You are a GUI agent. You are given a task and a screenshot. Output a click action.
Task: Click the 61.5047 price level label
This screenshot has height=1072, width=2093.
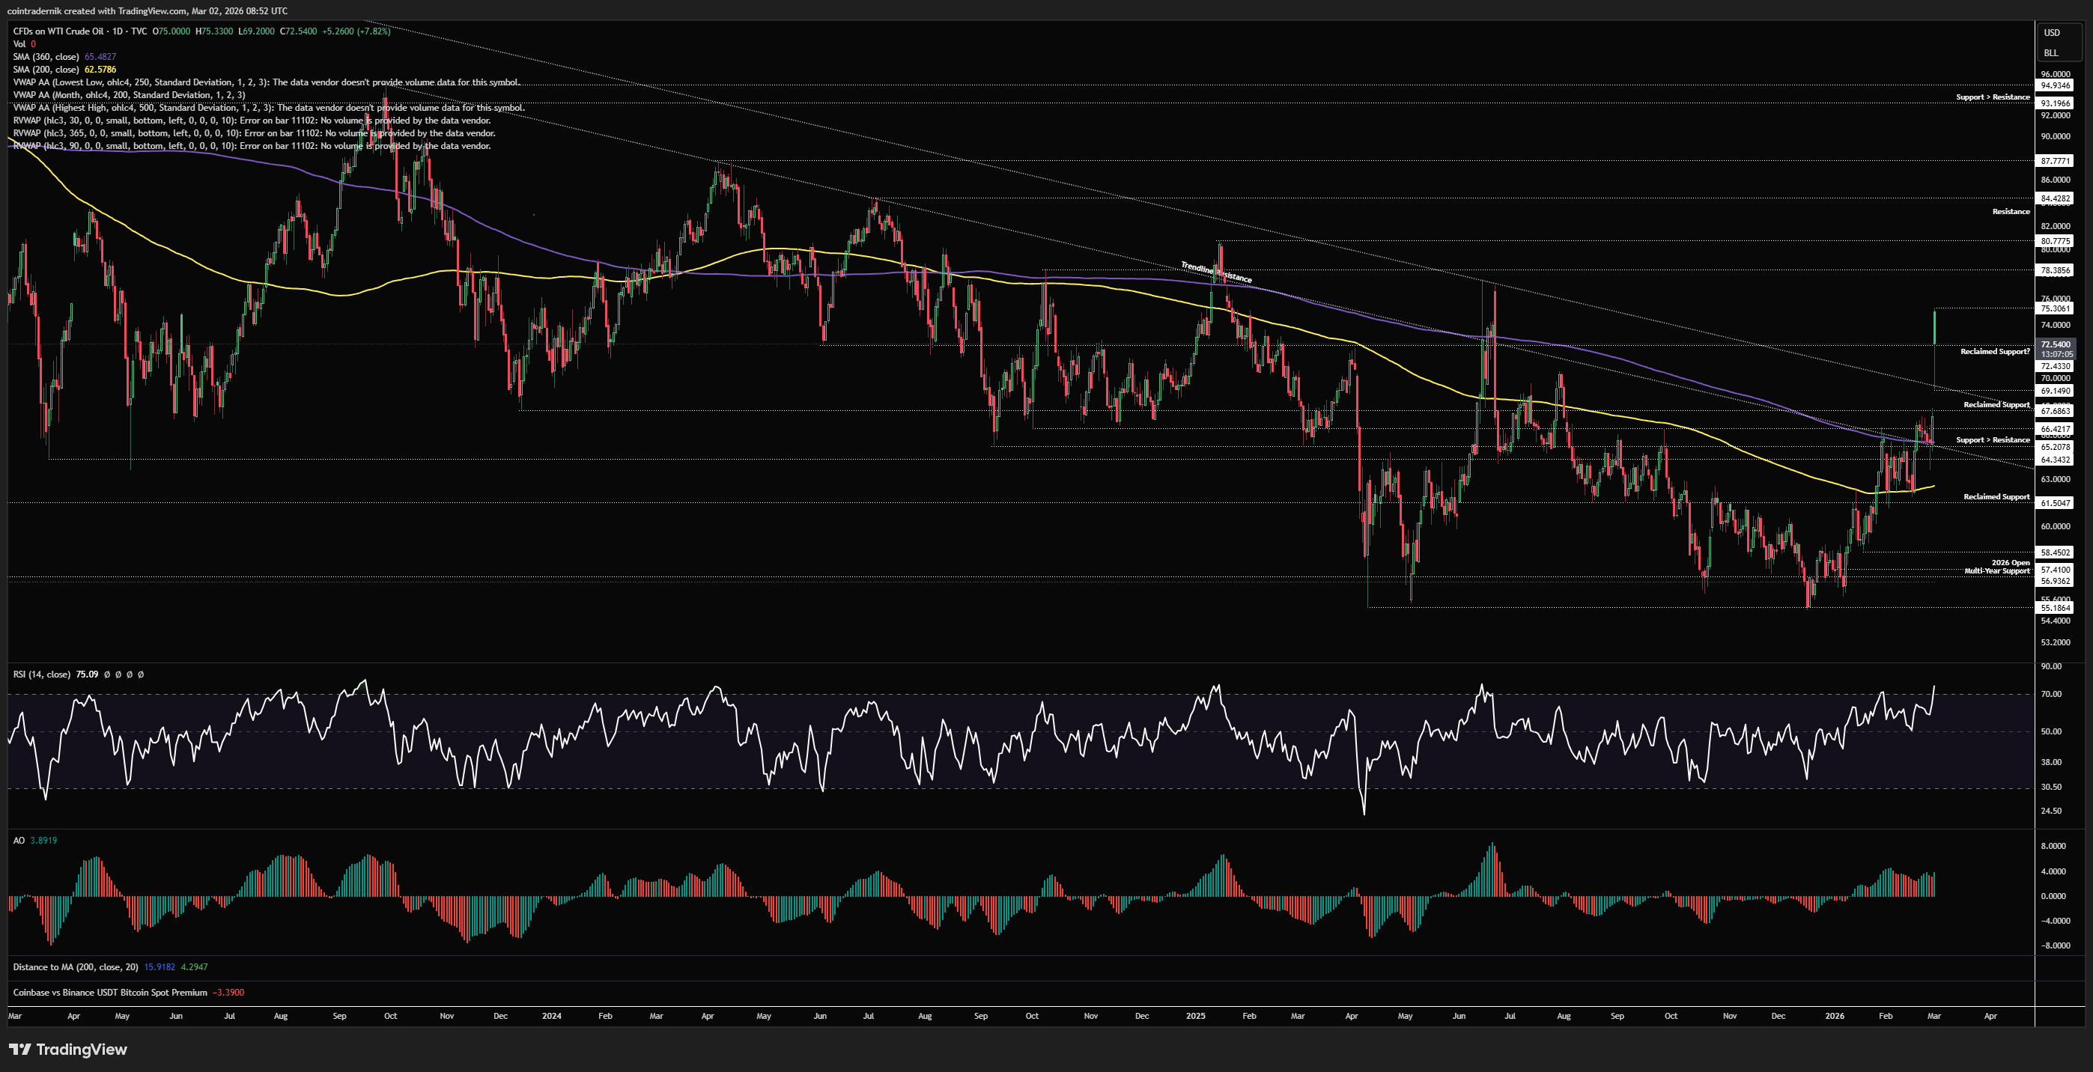pyautogui.click(x=2056, y=504)
